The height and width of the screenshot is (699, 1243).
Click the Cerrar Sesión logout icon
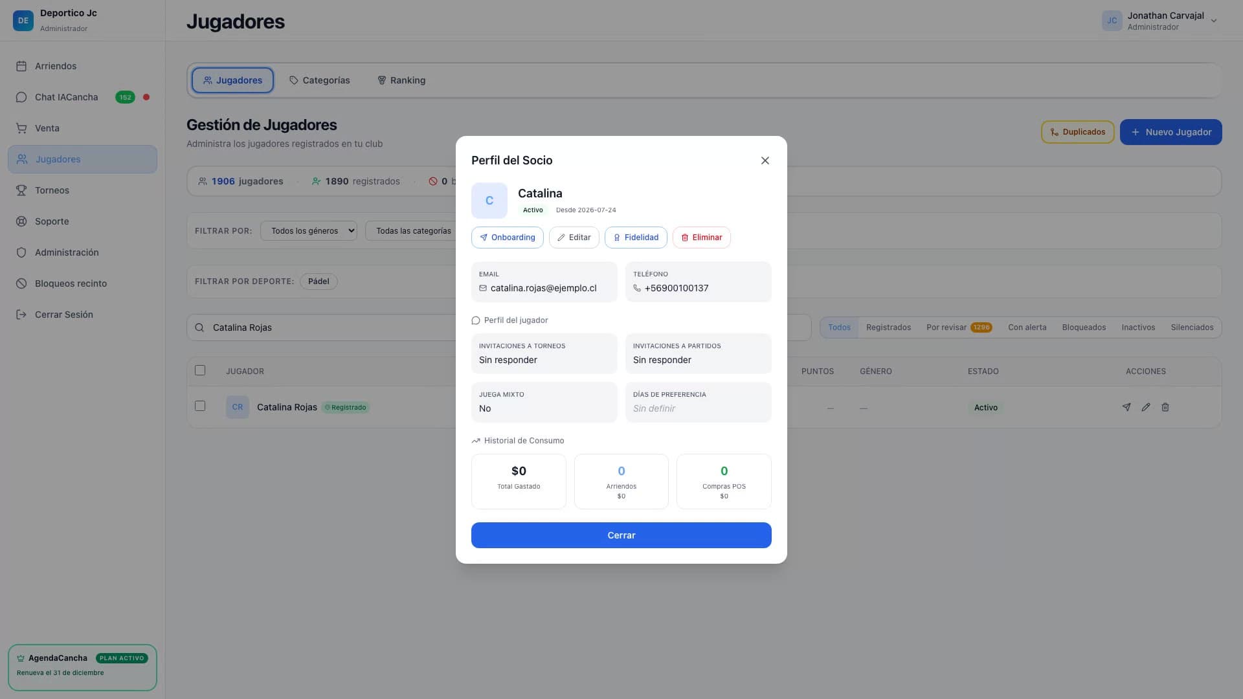21,315
